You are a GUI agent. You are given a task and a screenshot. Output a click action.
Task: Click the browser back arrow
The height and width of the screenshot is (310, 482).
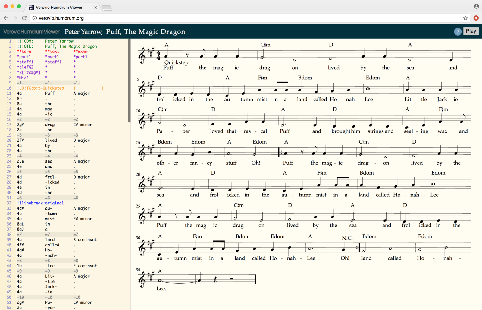click(6, 18)
